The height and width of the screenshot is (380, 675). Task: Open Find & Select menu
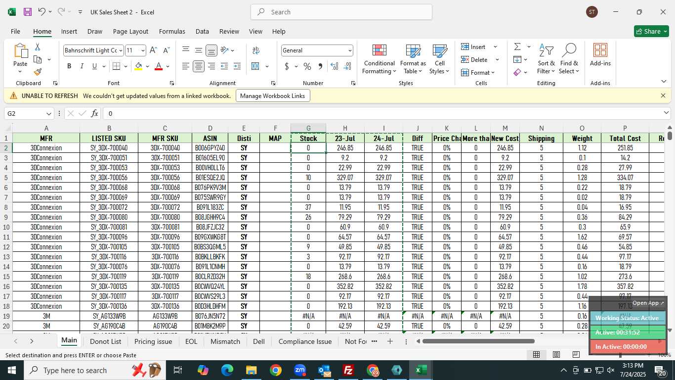[x=569, y=59]
